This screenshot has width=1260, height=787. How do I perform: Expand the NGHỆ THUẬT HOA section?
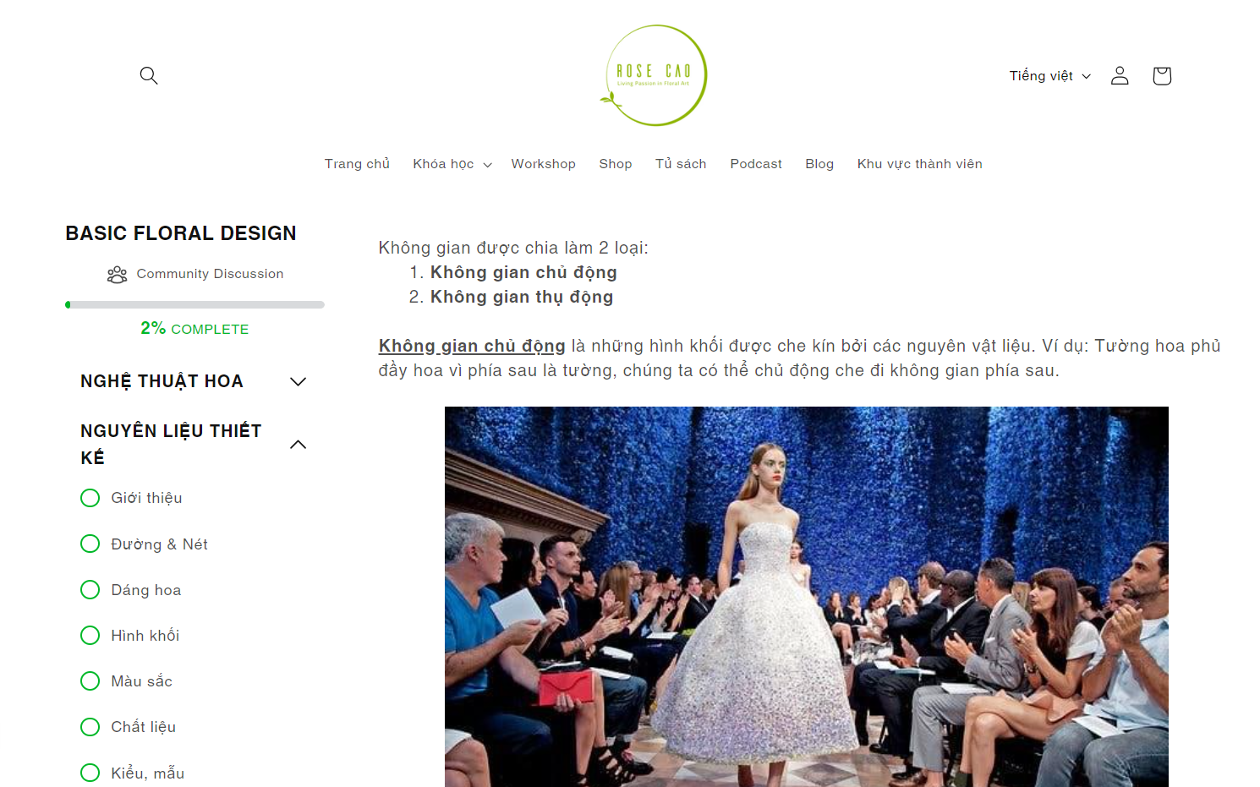298,381
